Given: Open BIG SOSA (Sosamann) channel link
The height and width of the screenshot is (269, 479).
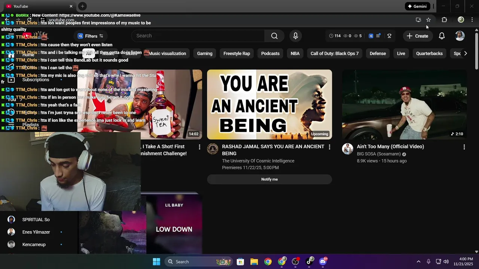Looking at the screenshot, I should pyautogui.click(x=379, y=154).
